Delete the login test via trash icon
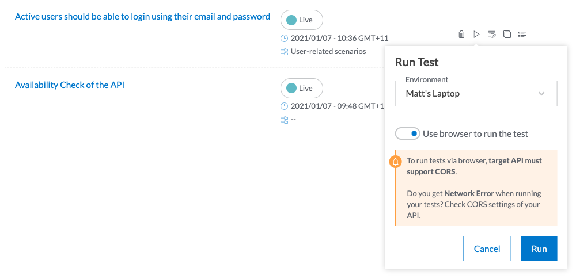 point(461,35)
